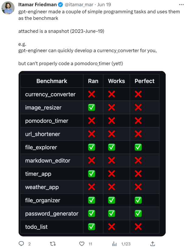
Task: Open the three-dot more options menu
Action: coord(181,5)
